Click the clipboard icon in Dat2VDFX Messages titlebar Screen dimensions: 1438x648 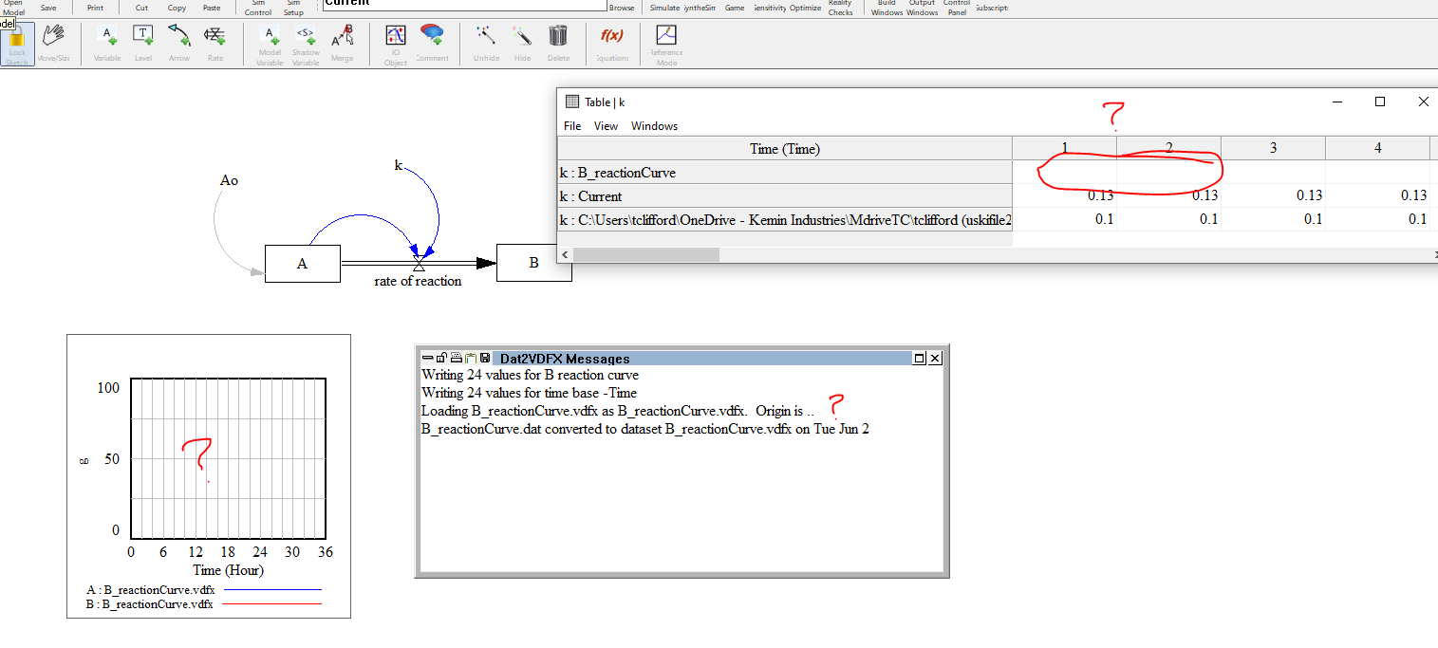(470, 359)
